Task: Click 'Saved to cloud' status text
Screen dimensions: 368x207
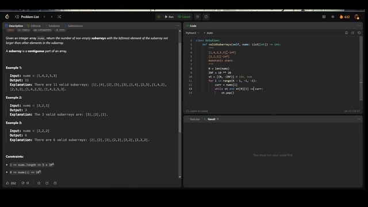Action: [197, 111]
